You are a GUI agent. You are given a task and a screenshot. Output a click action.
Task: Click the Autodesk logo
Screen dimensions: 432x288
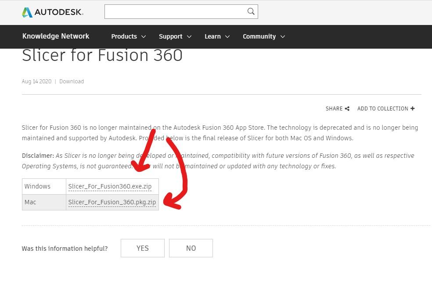[x=53, y=12]
